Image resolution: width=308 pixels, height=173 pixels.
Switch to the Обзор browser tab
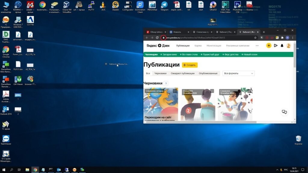[x=156, y=32]
